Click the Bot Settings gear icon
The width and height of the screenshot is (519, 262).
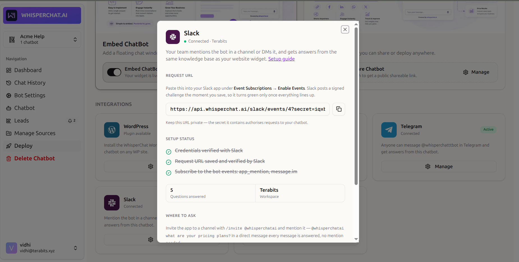tap(9, 96)
